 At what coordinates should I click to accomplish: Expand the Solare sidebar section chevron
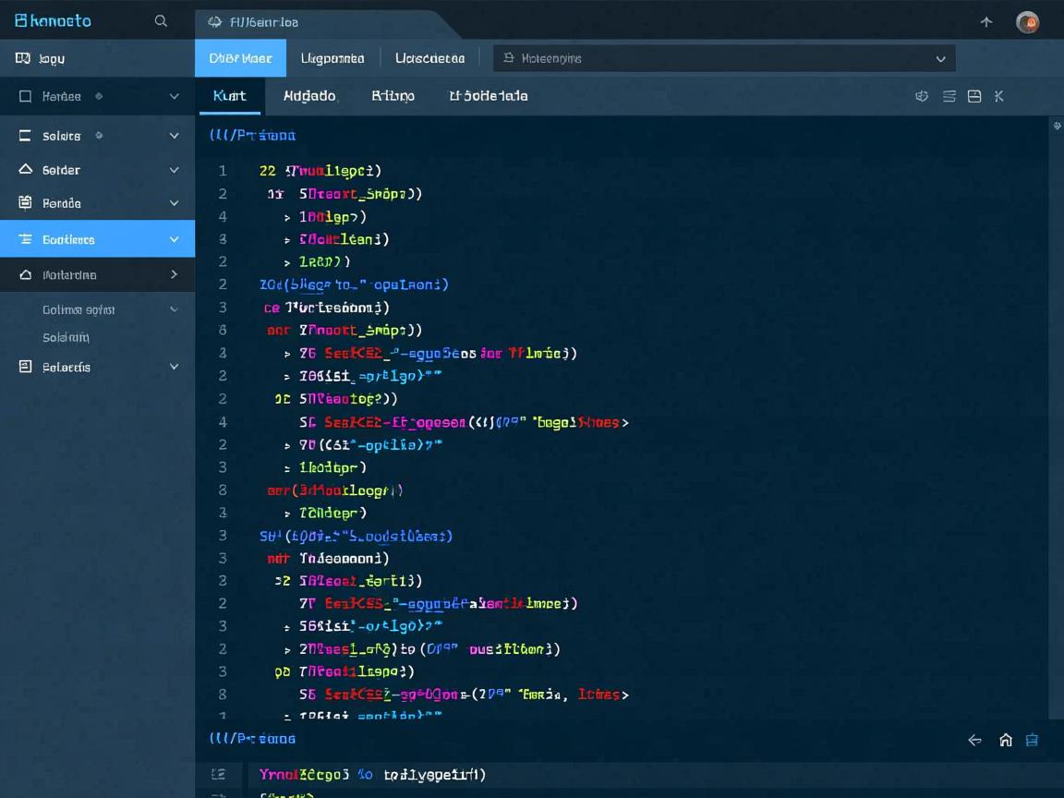coord(174,136)
